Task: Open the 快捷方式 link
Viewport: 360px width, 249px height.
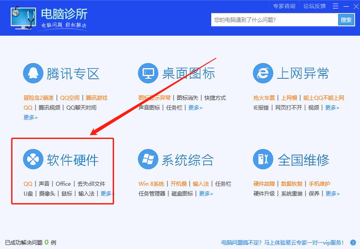Action: click(x=215, y=98)
